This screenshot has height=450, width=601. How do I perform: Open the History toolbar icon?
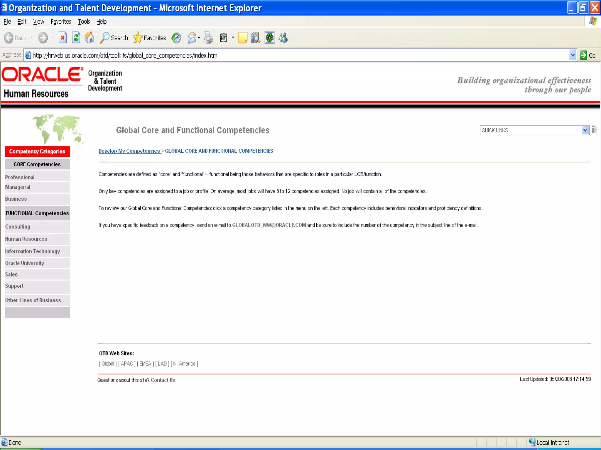coord(176,38)
